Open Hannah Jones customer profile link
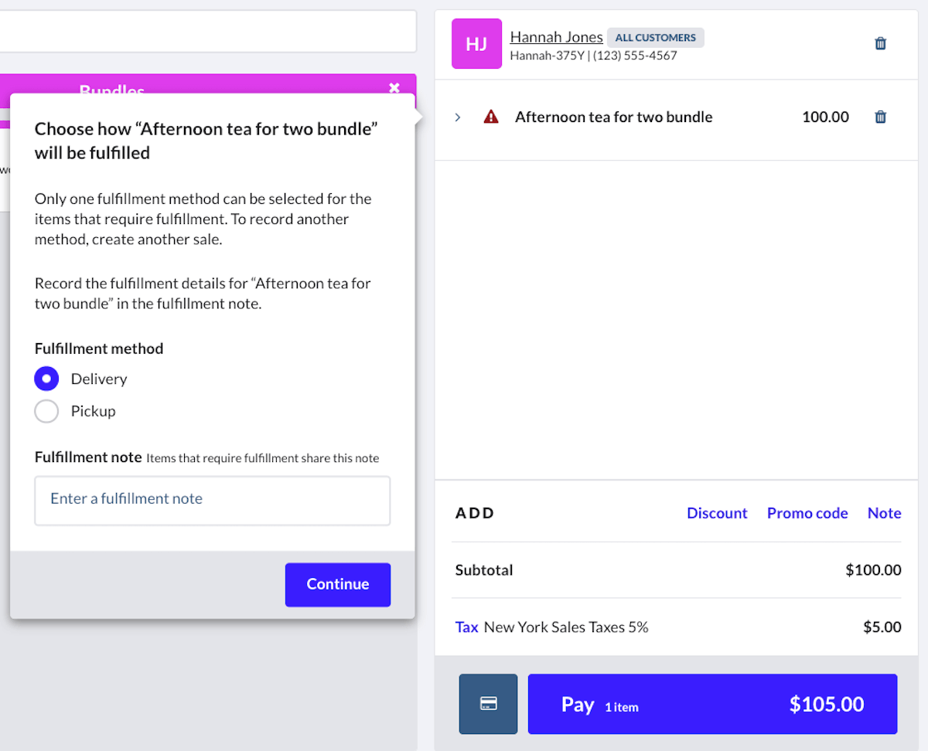Image resolution: width=928 pixels, height=751 pixels. pos(556,37)
